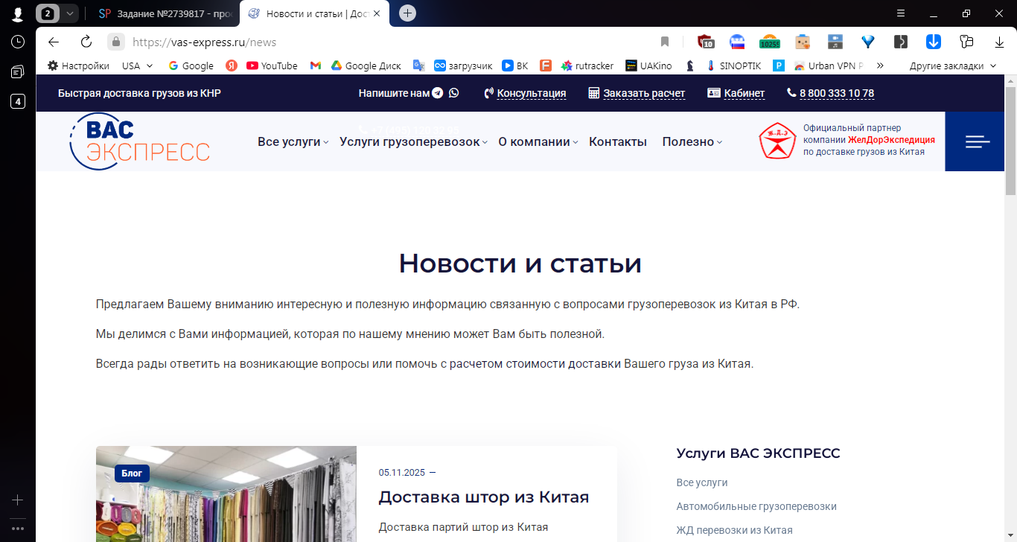Open the red shield extension with badge 10

pos(705,42)
